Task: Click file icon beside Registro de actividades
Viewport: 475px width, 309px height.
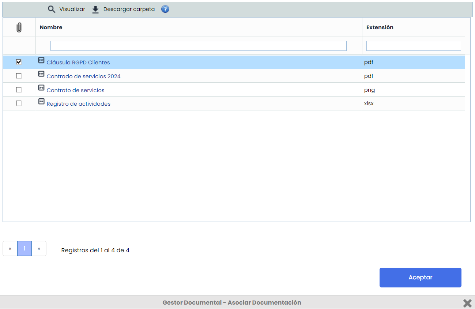Action: coord(41,102)
